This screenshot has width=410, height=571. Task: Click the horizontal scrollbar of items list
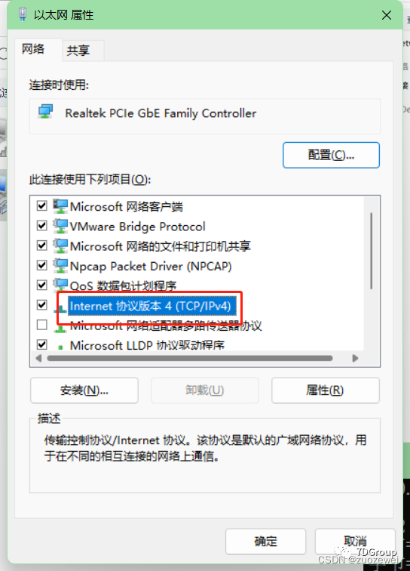(190, 358)
